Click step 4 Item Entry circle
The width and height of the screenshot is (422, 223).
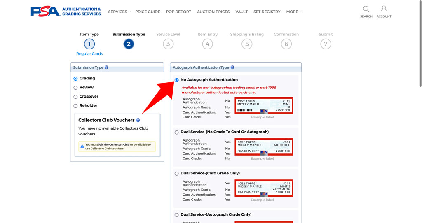click(208, 44)
